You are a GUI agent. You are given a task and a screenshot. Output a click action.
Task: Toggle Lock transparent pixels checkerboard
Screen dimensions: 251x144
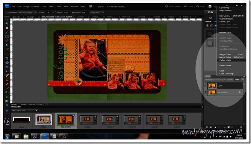229,127
